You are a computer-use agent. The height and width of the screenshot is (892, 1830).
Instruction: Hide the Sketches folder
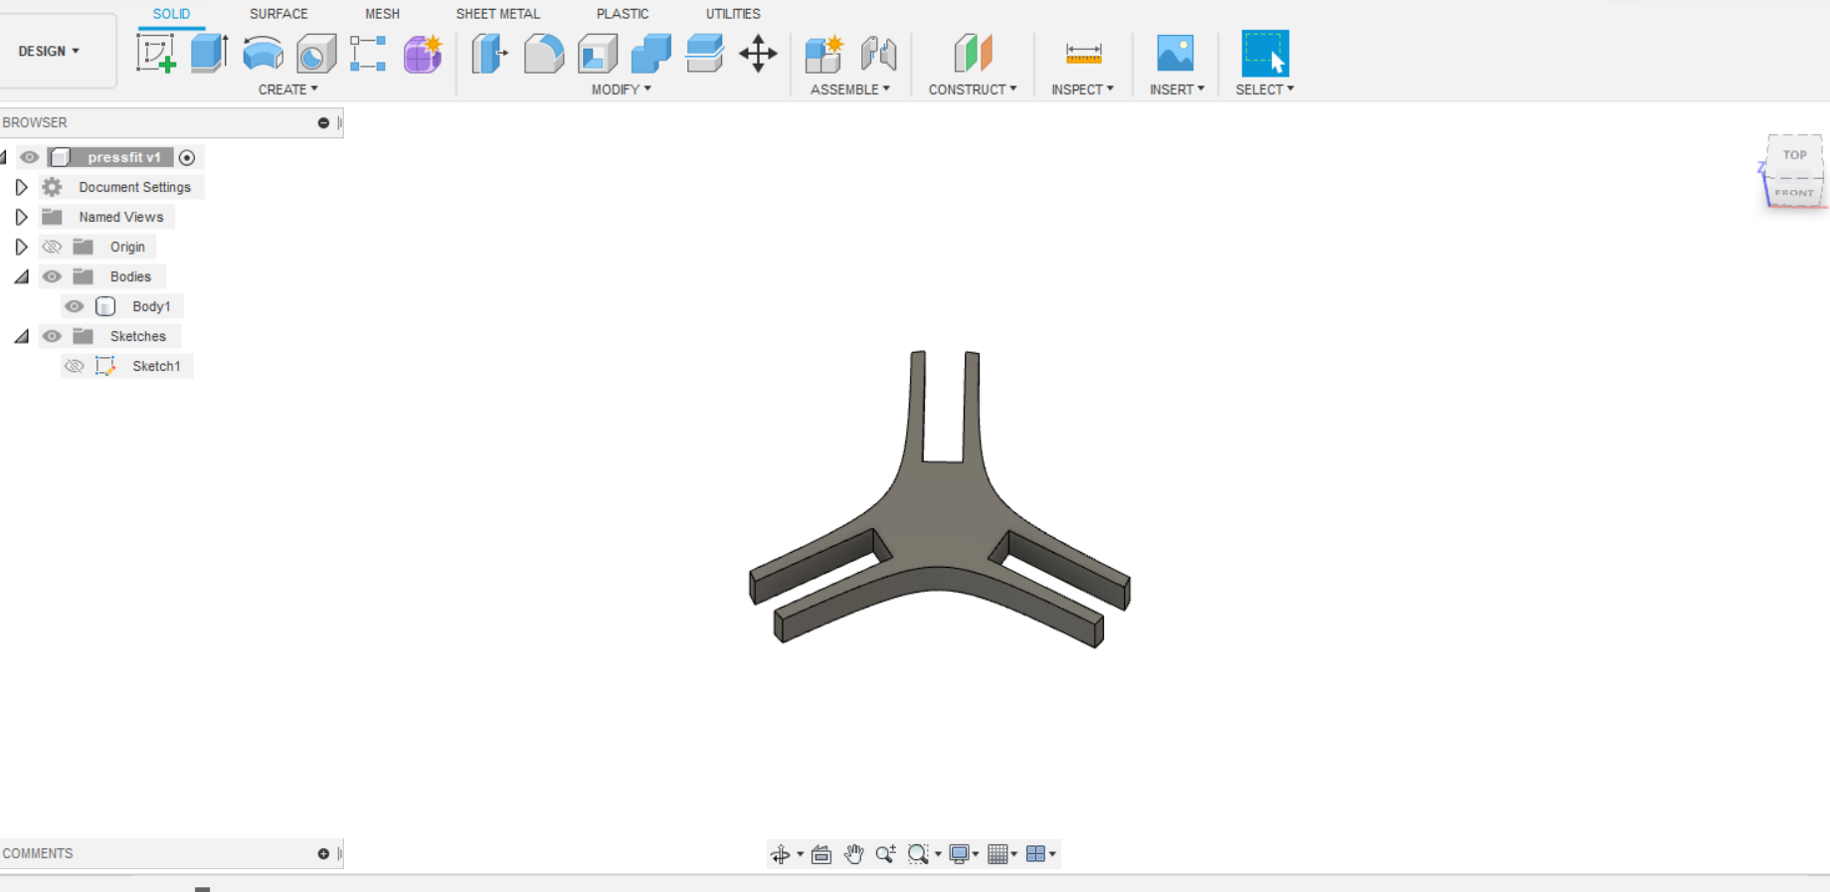pos(52,336)
